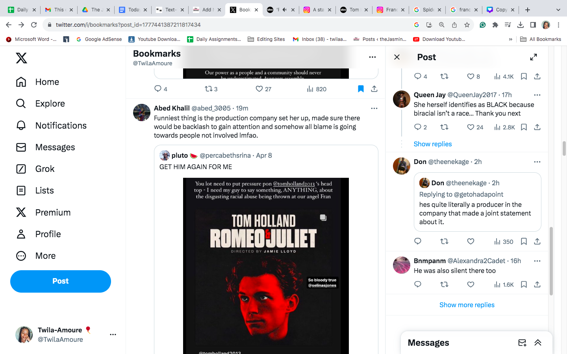
Task: Open Notifications in the sidebar
Action: click(51, 125)
